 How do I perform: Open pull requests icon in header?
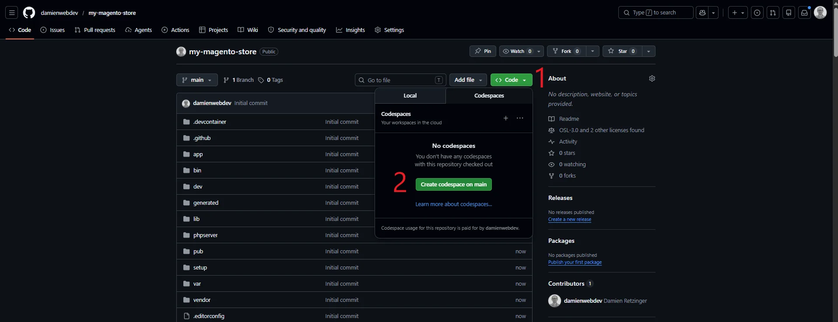pyautogui.click(x=773, y=13)
